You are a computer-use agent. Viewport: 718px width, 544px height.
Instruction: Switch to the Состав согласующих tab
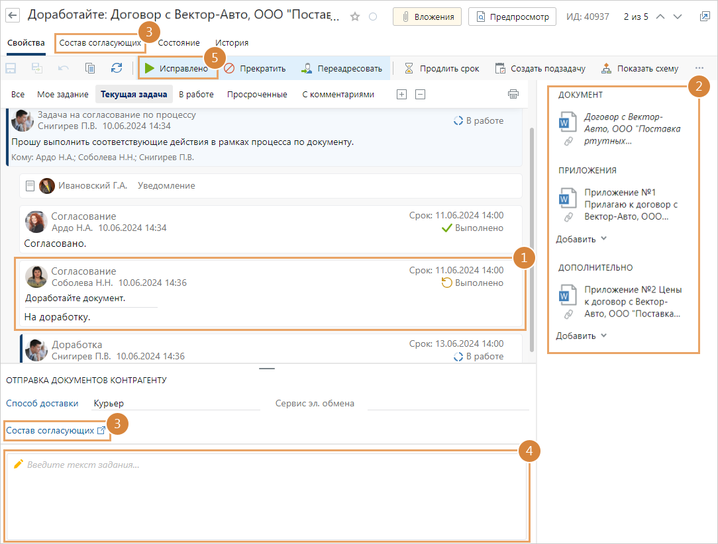coord(100,42)
